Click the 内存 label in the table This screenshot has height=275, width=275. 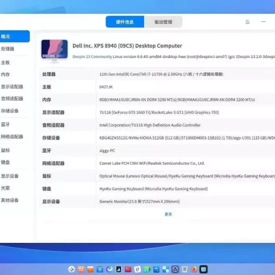pos(46,99)
